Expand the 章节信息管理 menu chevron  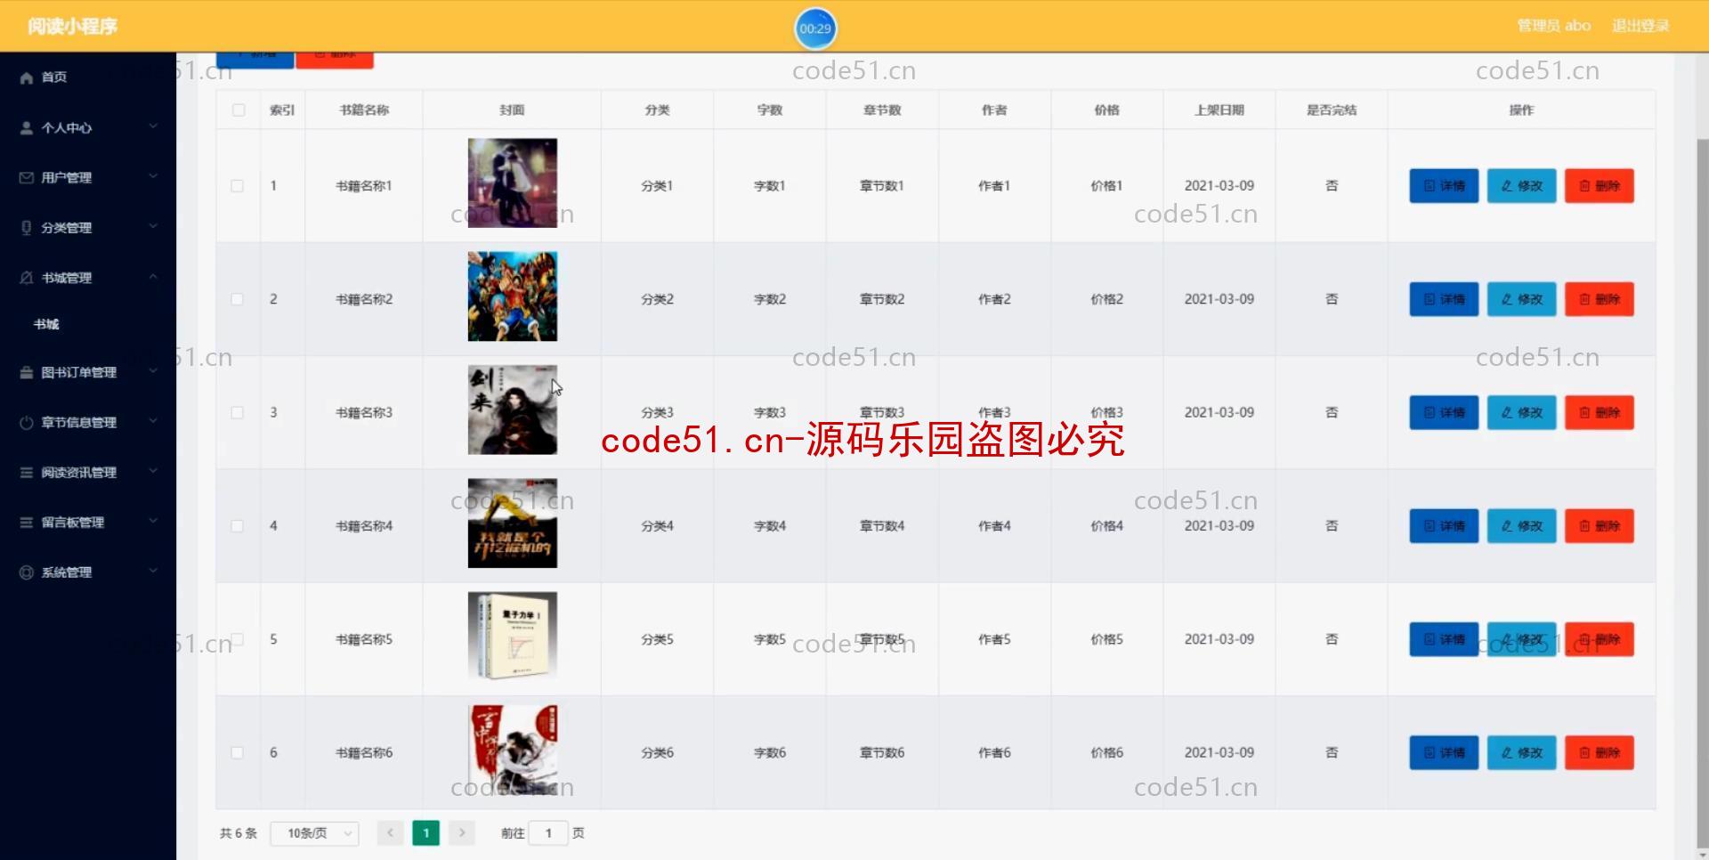click(153, 421)
